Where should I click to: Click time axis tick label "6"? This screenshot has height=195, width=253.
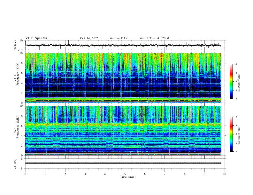tap(145, 174)
